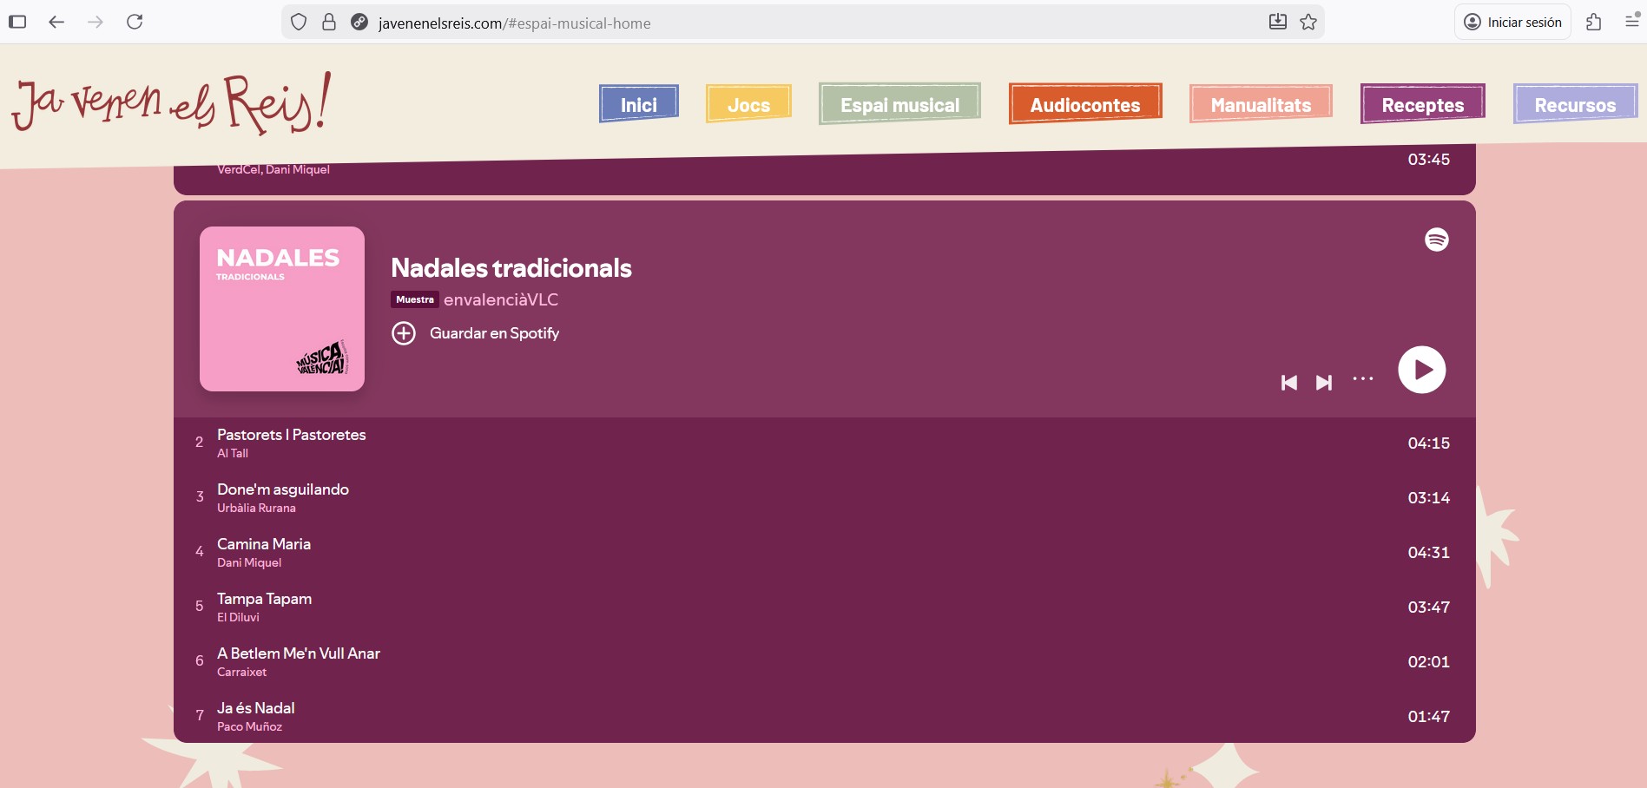Open the Receptes page
The image size is (1647, 788).
(1422, 105)
